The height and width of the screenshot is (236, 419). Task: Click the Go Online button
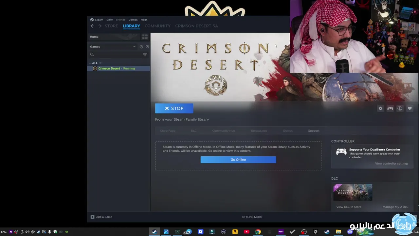coord(238,160)
